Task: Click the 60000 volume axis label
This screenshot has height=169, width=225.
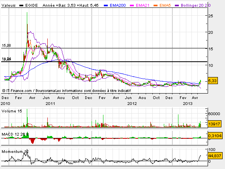Action: tap(214, 114)
